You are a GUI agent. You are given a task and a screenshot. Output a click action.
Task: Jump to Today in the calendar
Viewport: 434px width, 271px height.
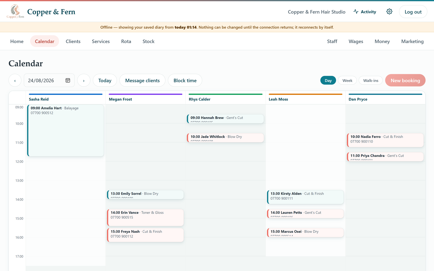(105, 80)
